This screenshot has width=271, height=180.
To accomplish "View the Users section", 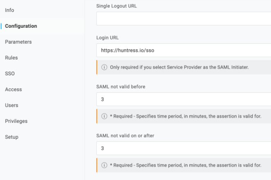I will 11,106.
